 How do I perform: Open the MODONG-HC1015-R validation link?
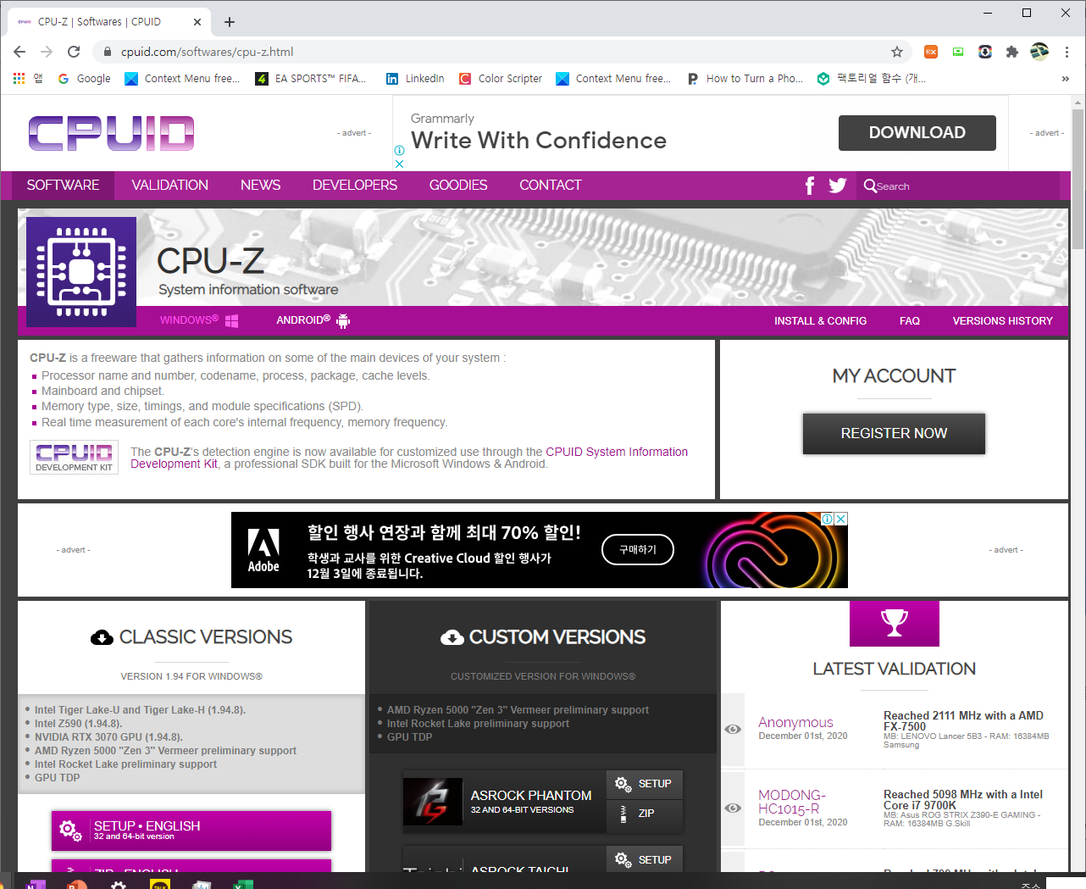(791, 802)
